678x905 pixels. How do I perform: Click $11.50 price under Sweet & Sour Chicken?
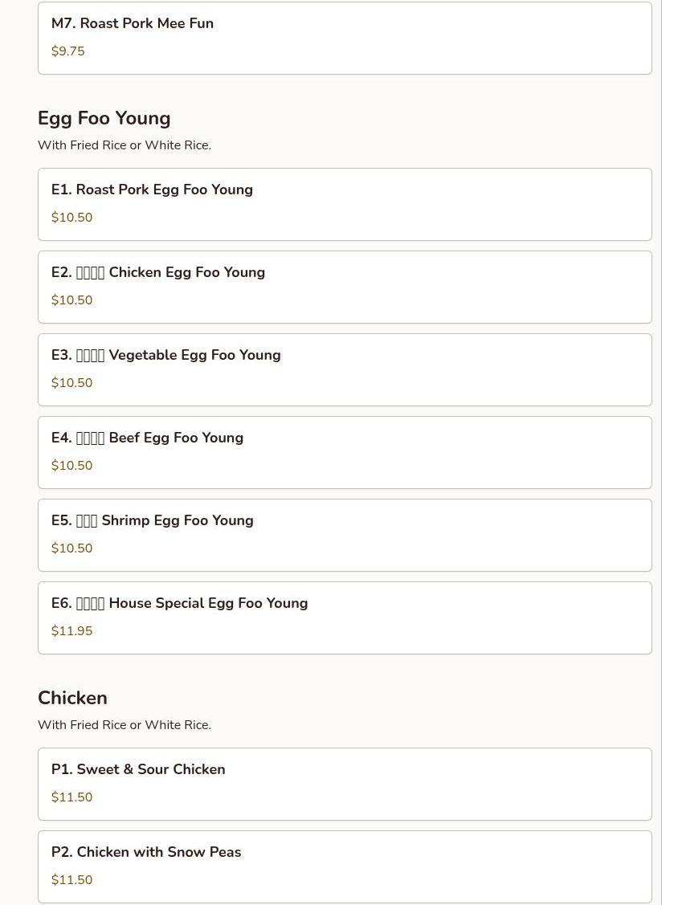pos(71,797)
